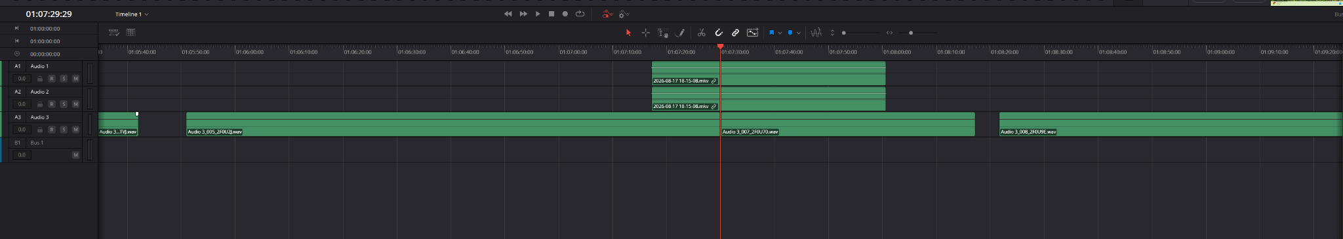Click the main timecode 01:07:29:29
The width and height of the screenshot is (1343, 239).
49,14
